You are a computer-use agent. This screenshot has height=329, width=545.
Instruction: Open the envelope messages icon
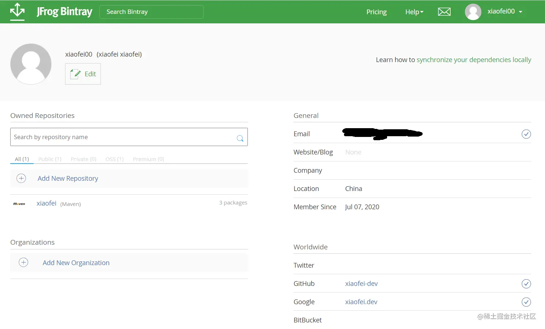tap(444, 12)
